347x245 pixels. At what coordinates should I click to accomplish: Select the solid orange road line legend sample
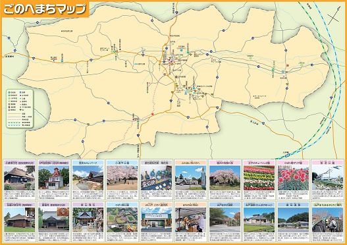point(14,113)
